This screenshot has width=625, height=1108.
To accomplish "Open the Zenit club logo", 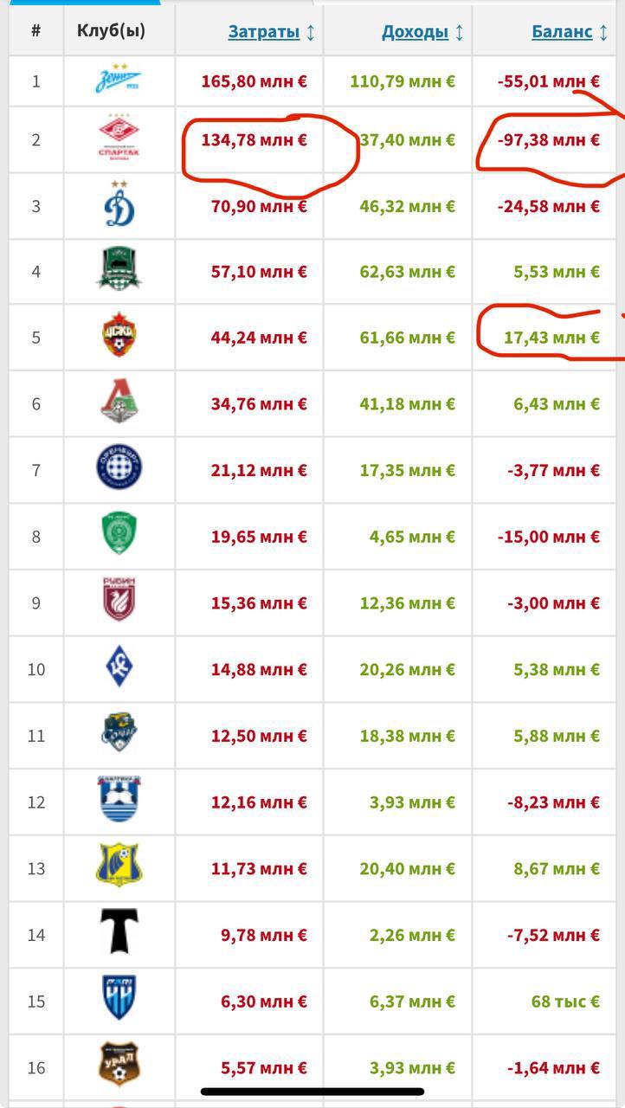I will (x=119, y=81).
